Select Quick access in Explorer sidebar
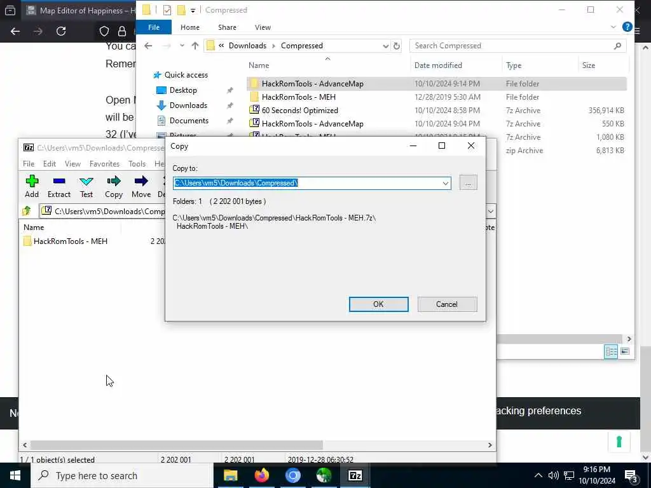This screenshot has width=651, height=488. [186, 75]
